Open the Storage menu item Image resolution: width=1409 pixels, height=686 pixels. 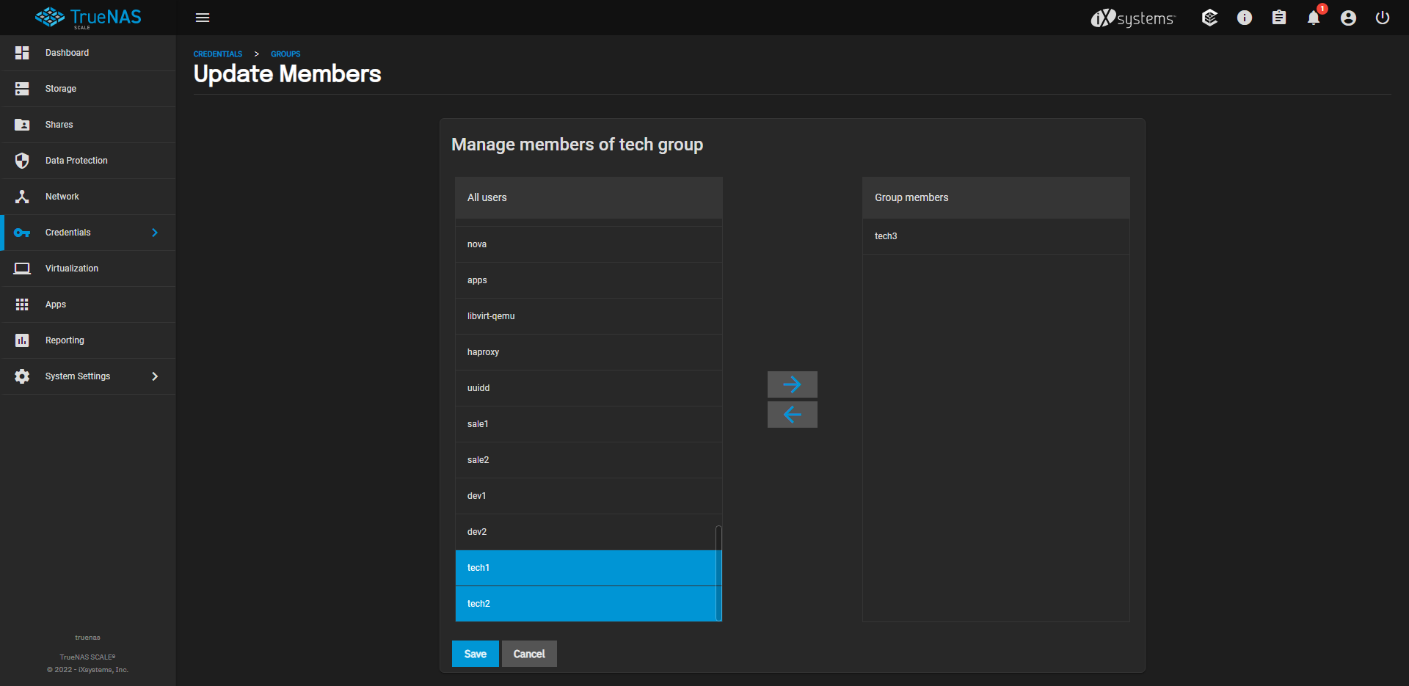(61, 89)
